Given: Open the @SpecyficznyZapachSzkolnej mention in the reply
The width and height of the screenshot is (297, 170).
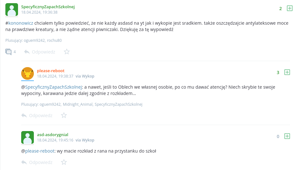Looking at the screenshot, I should [x=53, y=87].
